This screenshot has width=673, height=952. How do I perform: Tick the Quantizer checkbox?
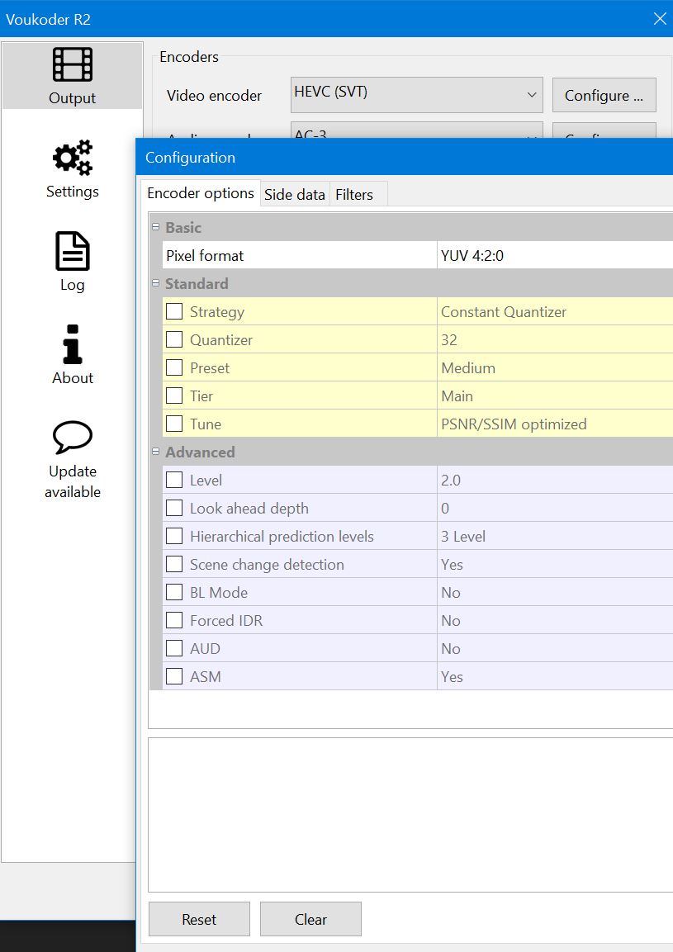pyautogui.click(x=174, y=340)
